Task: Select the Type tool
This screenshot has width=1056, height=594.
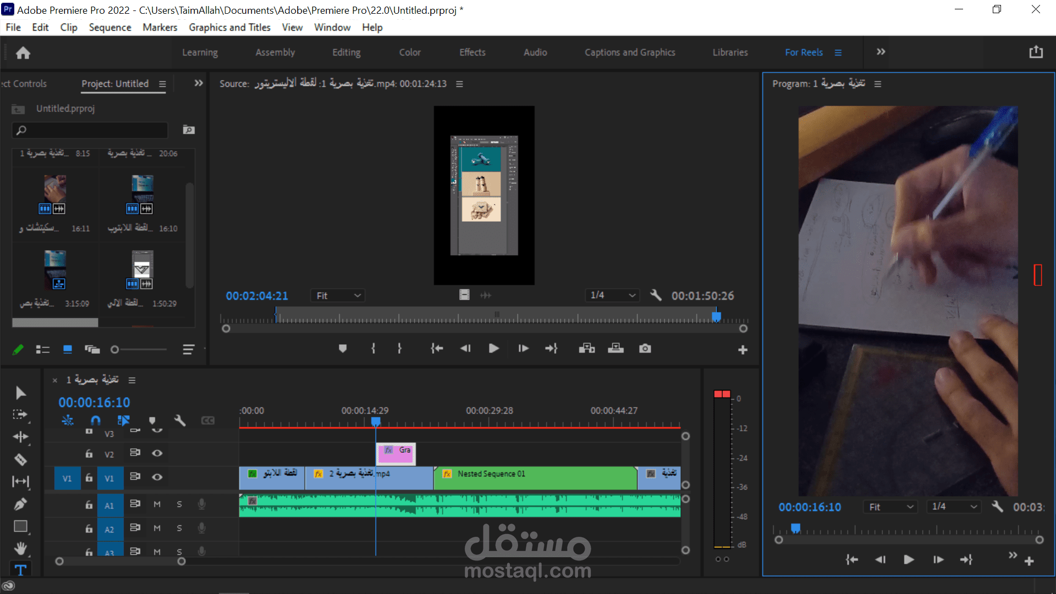Action: 20,570
